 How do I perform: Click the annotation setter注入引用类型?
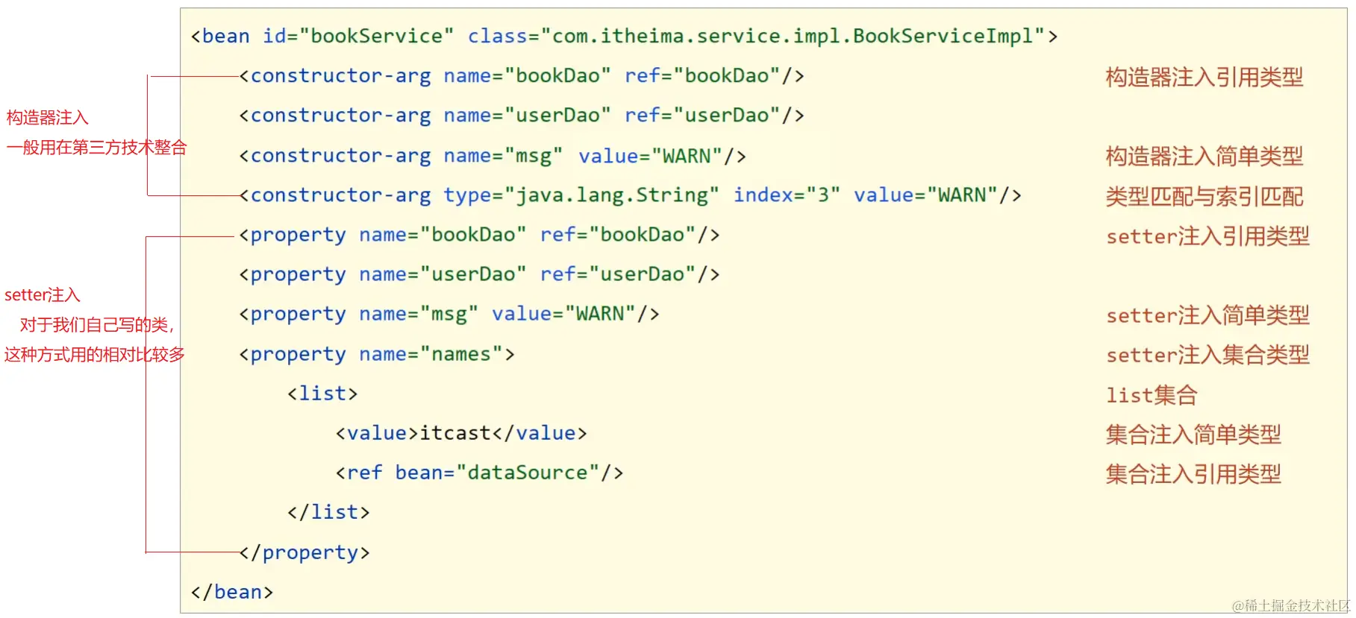[1207, 236]
